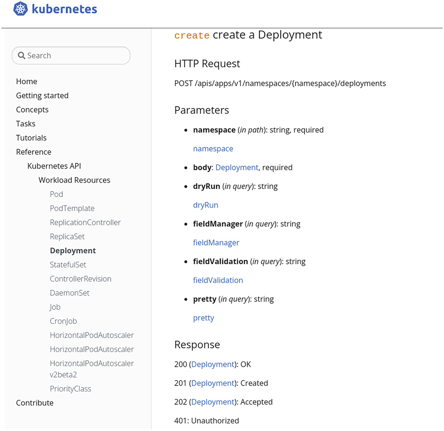Open DaemonSet resource page
444x431 pixels.
(x=70, y=293)
